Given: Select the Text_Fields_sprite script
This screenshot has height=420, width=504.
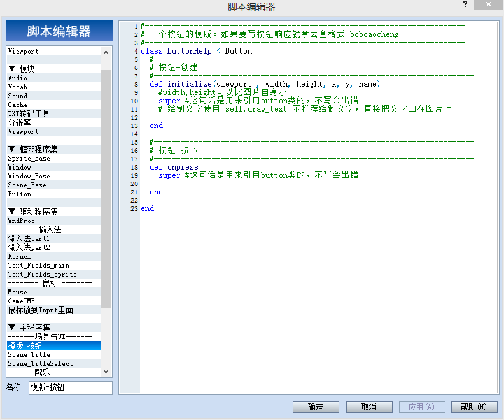Looking at the screenshot, I should (53, 274).
